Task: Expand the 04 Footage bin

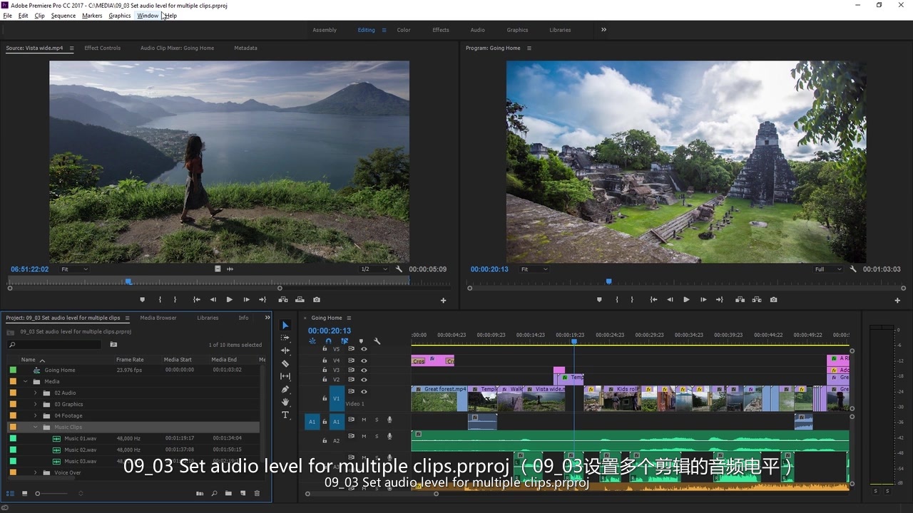Action: tap(36, 415)
